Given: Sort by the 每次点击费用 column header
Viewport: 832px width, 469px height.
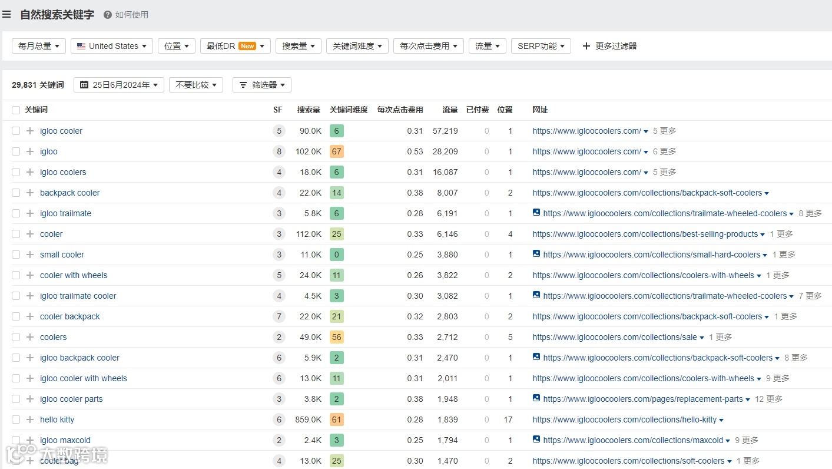Looking at the screenshot, I should point(400,110).
